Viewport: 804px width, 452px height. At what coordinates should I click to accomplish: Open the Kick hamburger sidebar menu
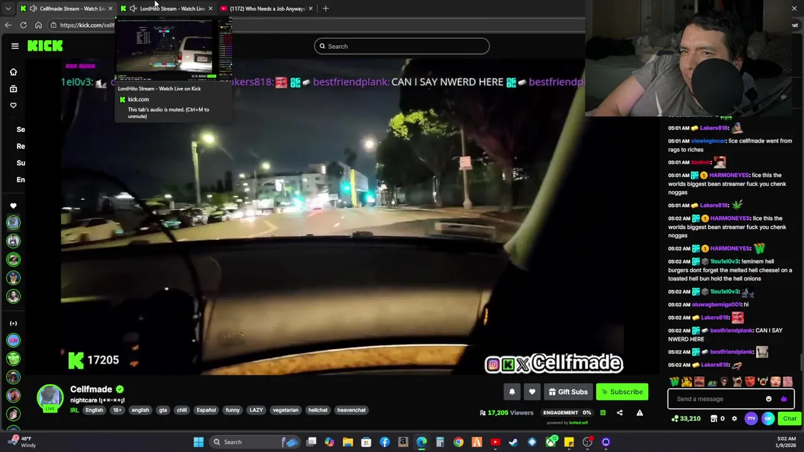[x=14, y=46]
